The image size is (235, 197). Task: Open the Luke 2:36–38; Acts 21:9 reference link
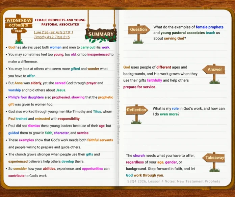tap(53, 32)
